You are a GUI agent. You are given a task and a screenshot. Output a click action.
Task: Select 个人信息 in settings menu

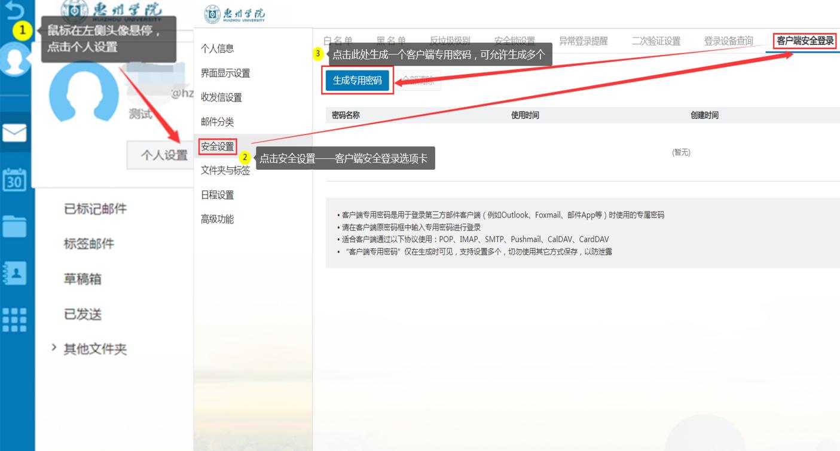(217, 49)
